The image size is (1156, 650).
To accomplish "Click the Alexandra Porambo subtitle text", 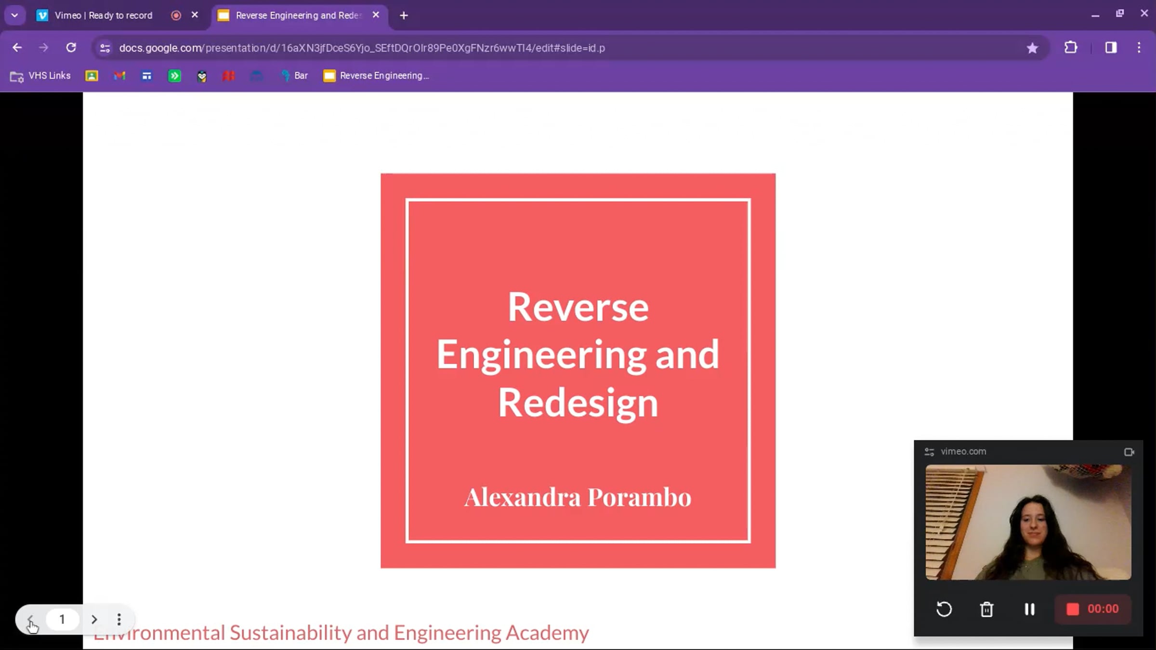I will 578,497.
